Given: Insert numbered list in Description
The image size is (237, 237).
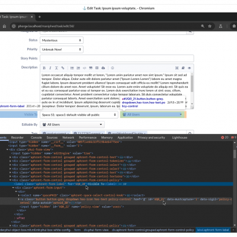Looking at the screenshot, I should coord(78,68).
